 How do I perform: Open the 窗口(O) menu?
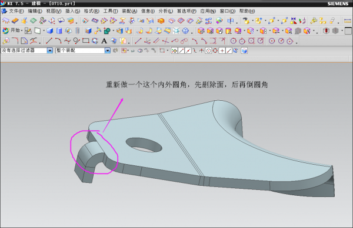(227, 11)
